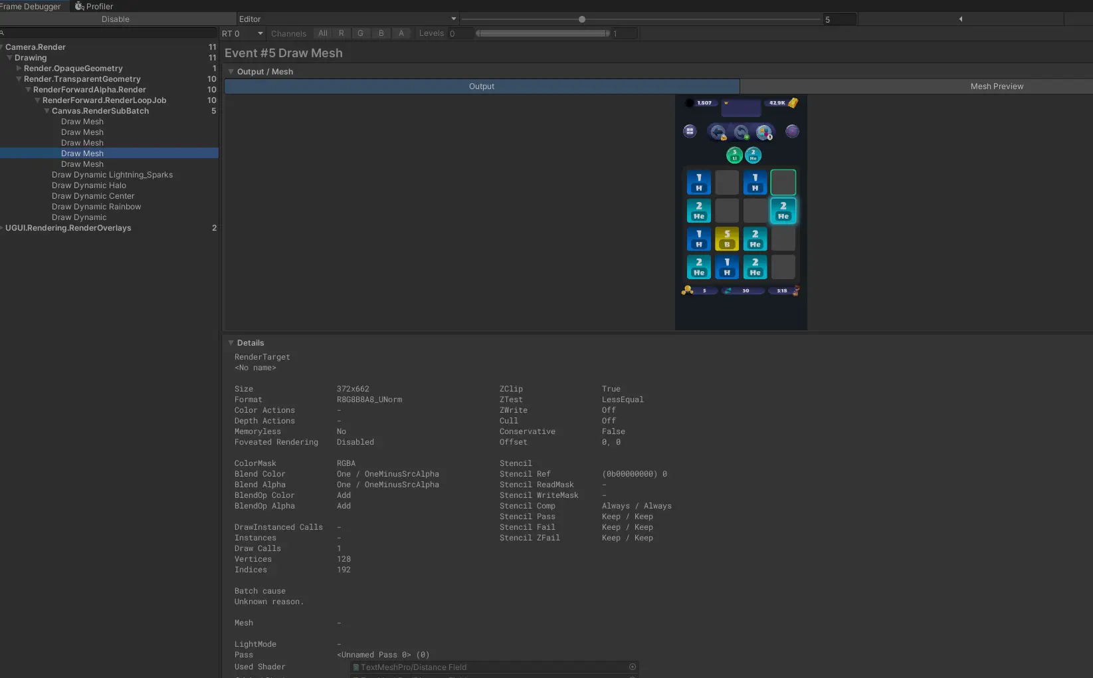Open object picker for Used Shader
This screenshot has height=678, width=1093.
pos(633,667)
